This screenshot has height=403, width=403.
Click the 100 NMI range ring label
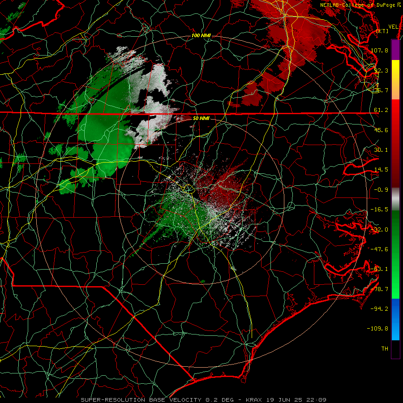click(201, 35)
